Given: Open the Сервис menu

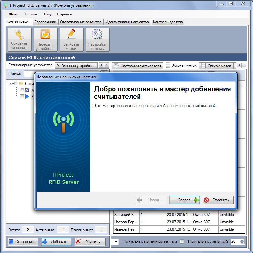Looking at the screenshot, I should (31, 14).
